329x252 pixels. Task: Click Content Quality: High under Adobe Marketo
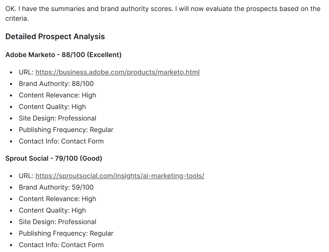click(52, 107)
